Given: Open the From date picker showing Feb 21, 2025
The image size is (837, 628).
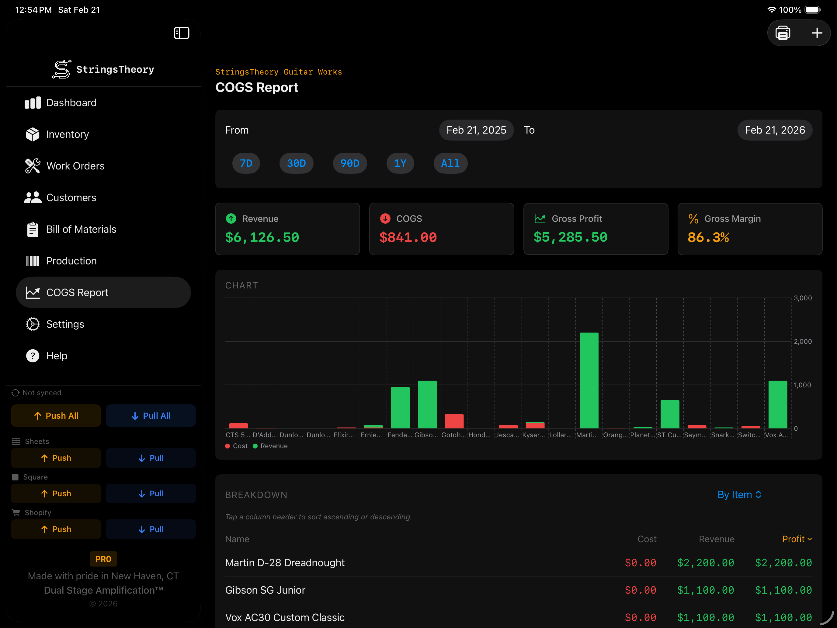Looking at the screenshot, I should point(476,130).
